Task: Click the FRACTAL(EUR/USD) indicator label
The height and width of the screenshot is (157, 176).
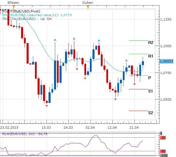Action: (19, 19)
